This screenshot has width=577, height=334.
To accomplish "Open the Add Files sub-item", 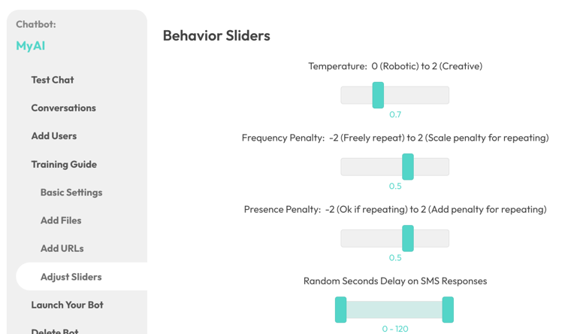I will (61, 220).
